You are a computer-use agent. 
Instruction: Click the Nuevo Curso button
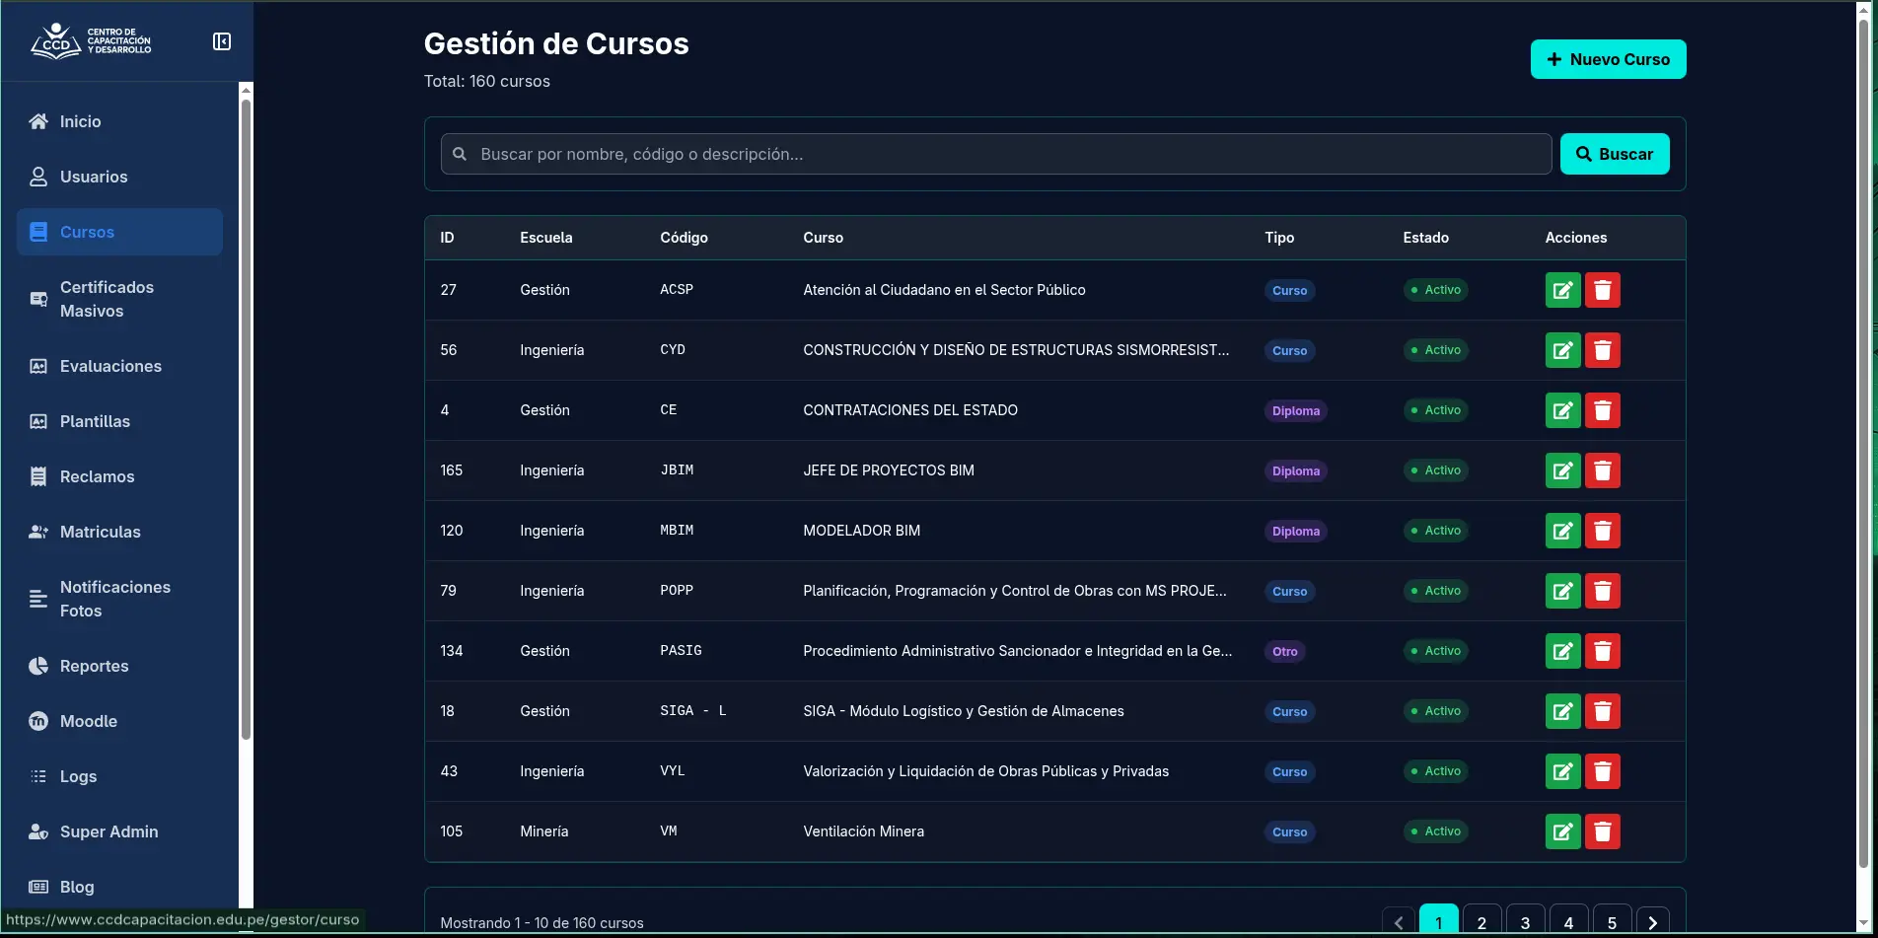coord(1608,59)
